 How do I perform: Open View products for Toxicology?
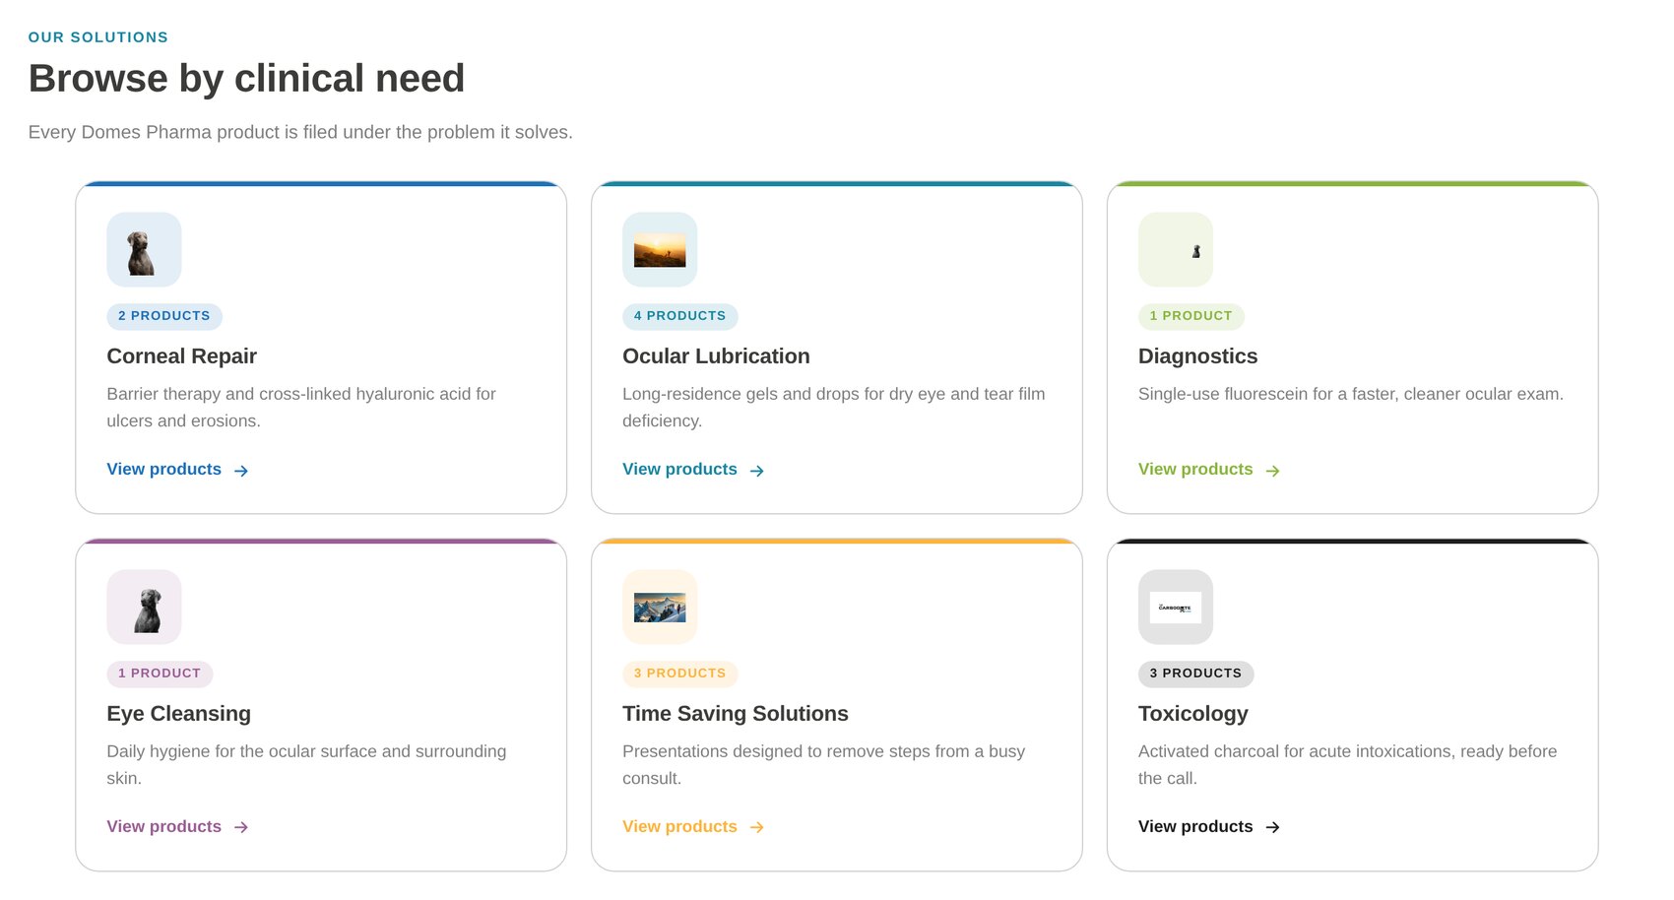[x=1209, y=827]
